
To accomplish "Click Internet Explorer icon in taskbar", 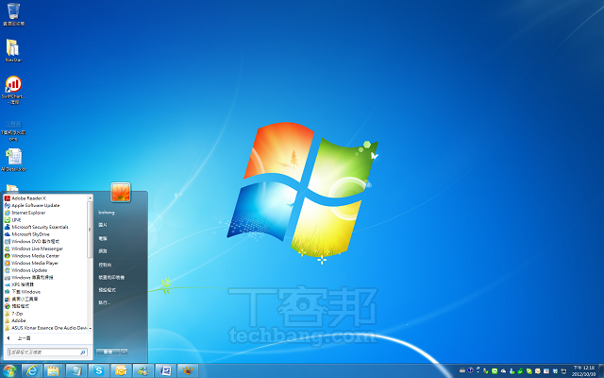I will (35, 370).
